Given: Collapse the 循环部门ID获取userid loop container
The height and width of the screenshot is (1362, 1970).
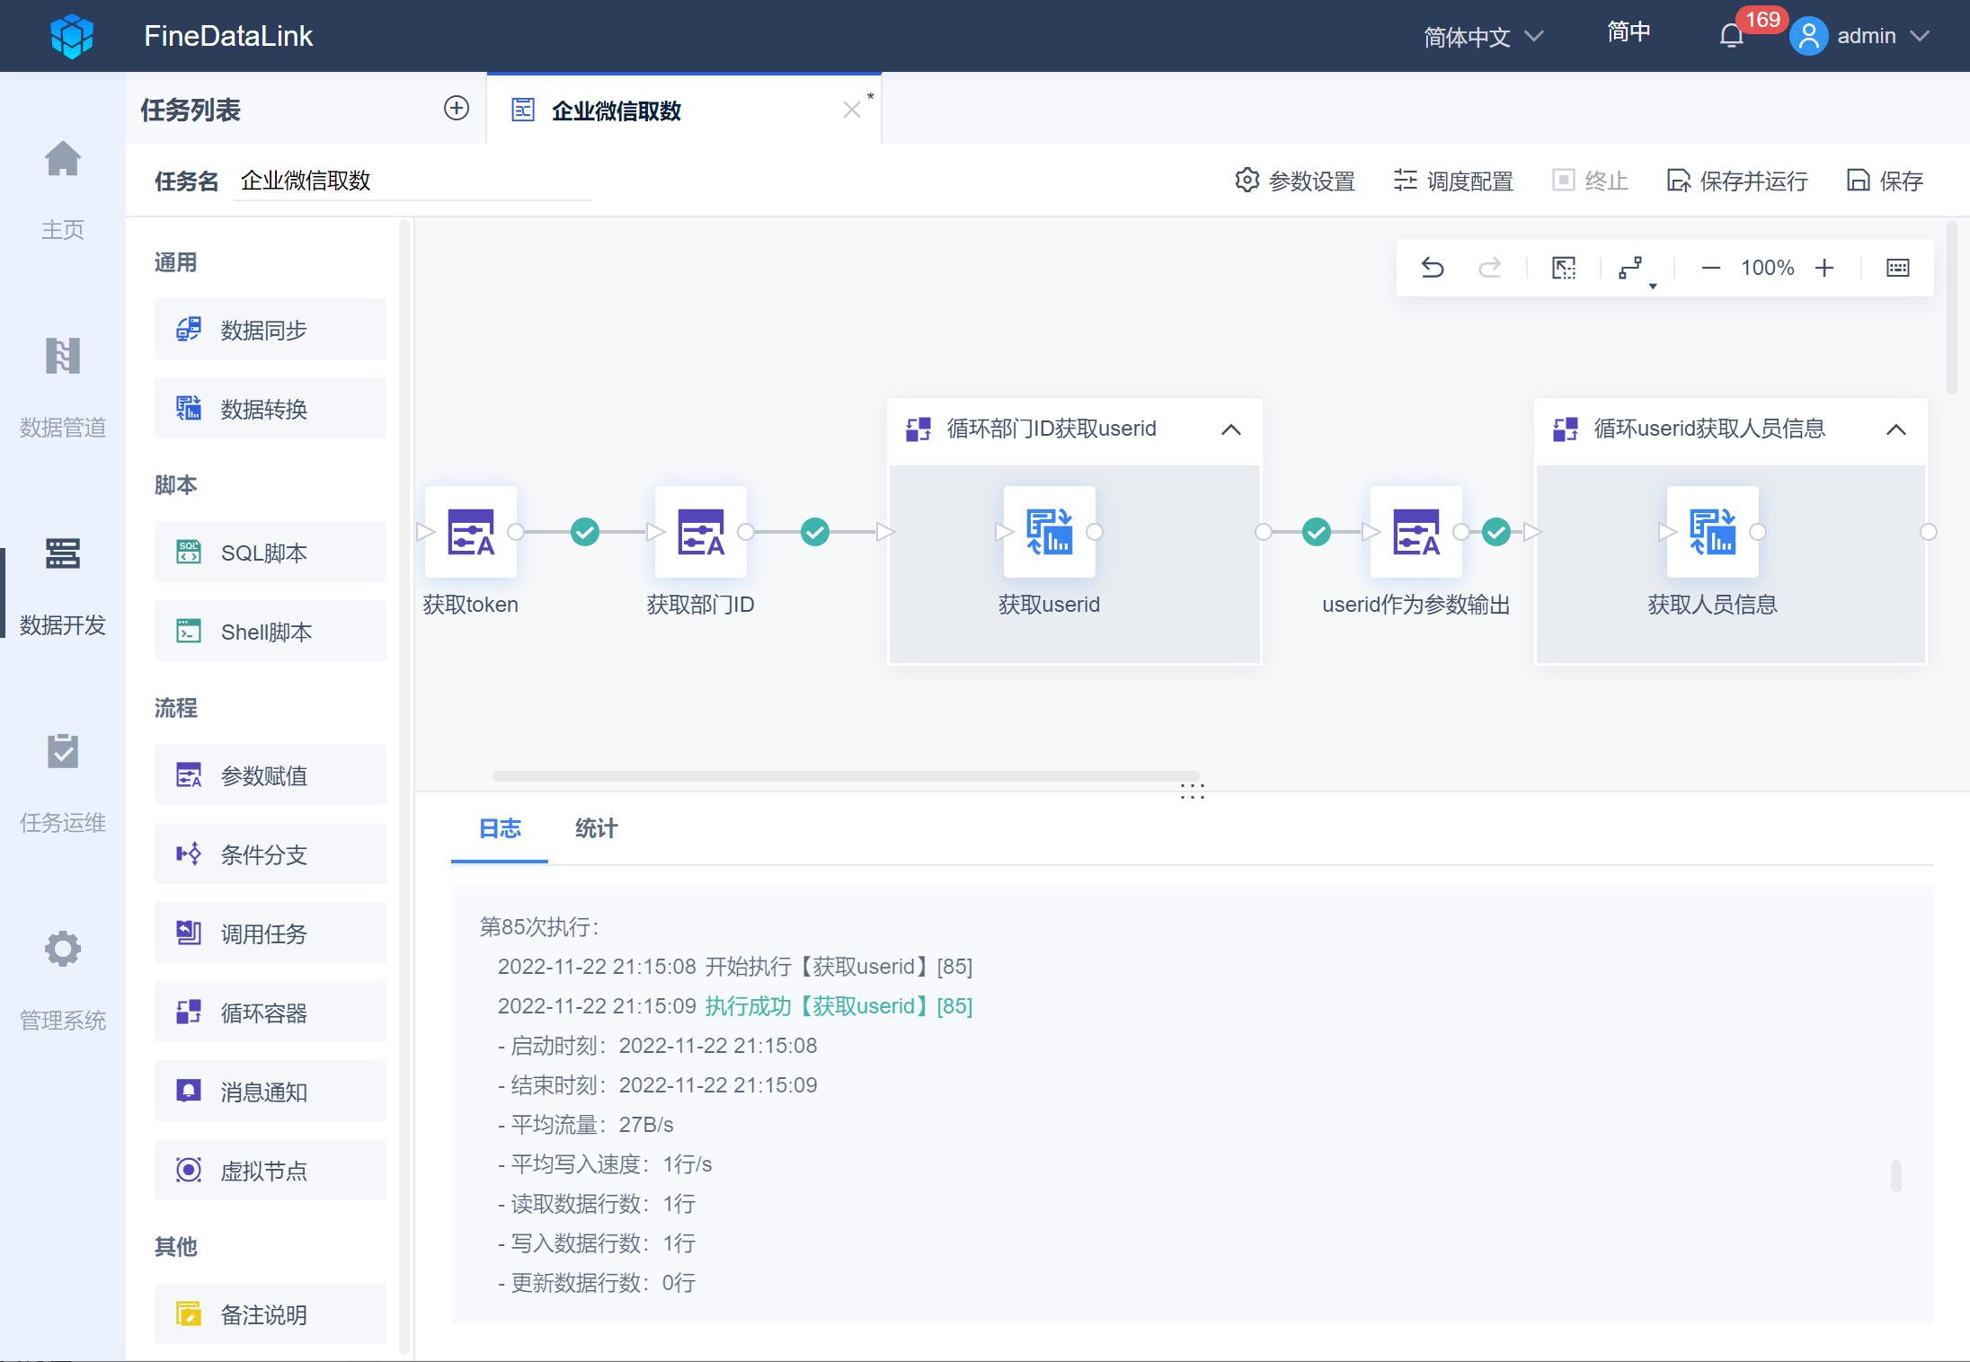Looking at the screenshot, I should [x=1231, y=429].
